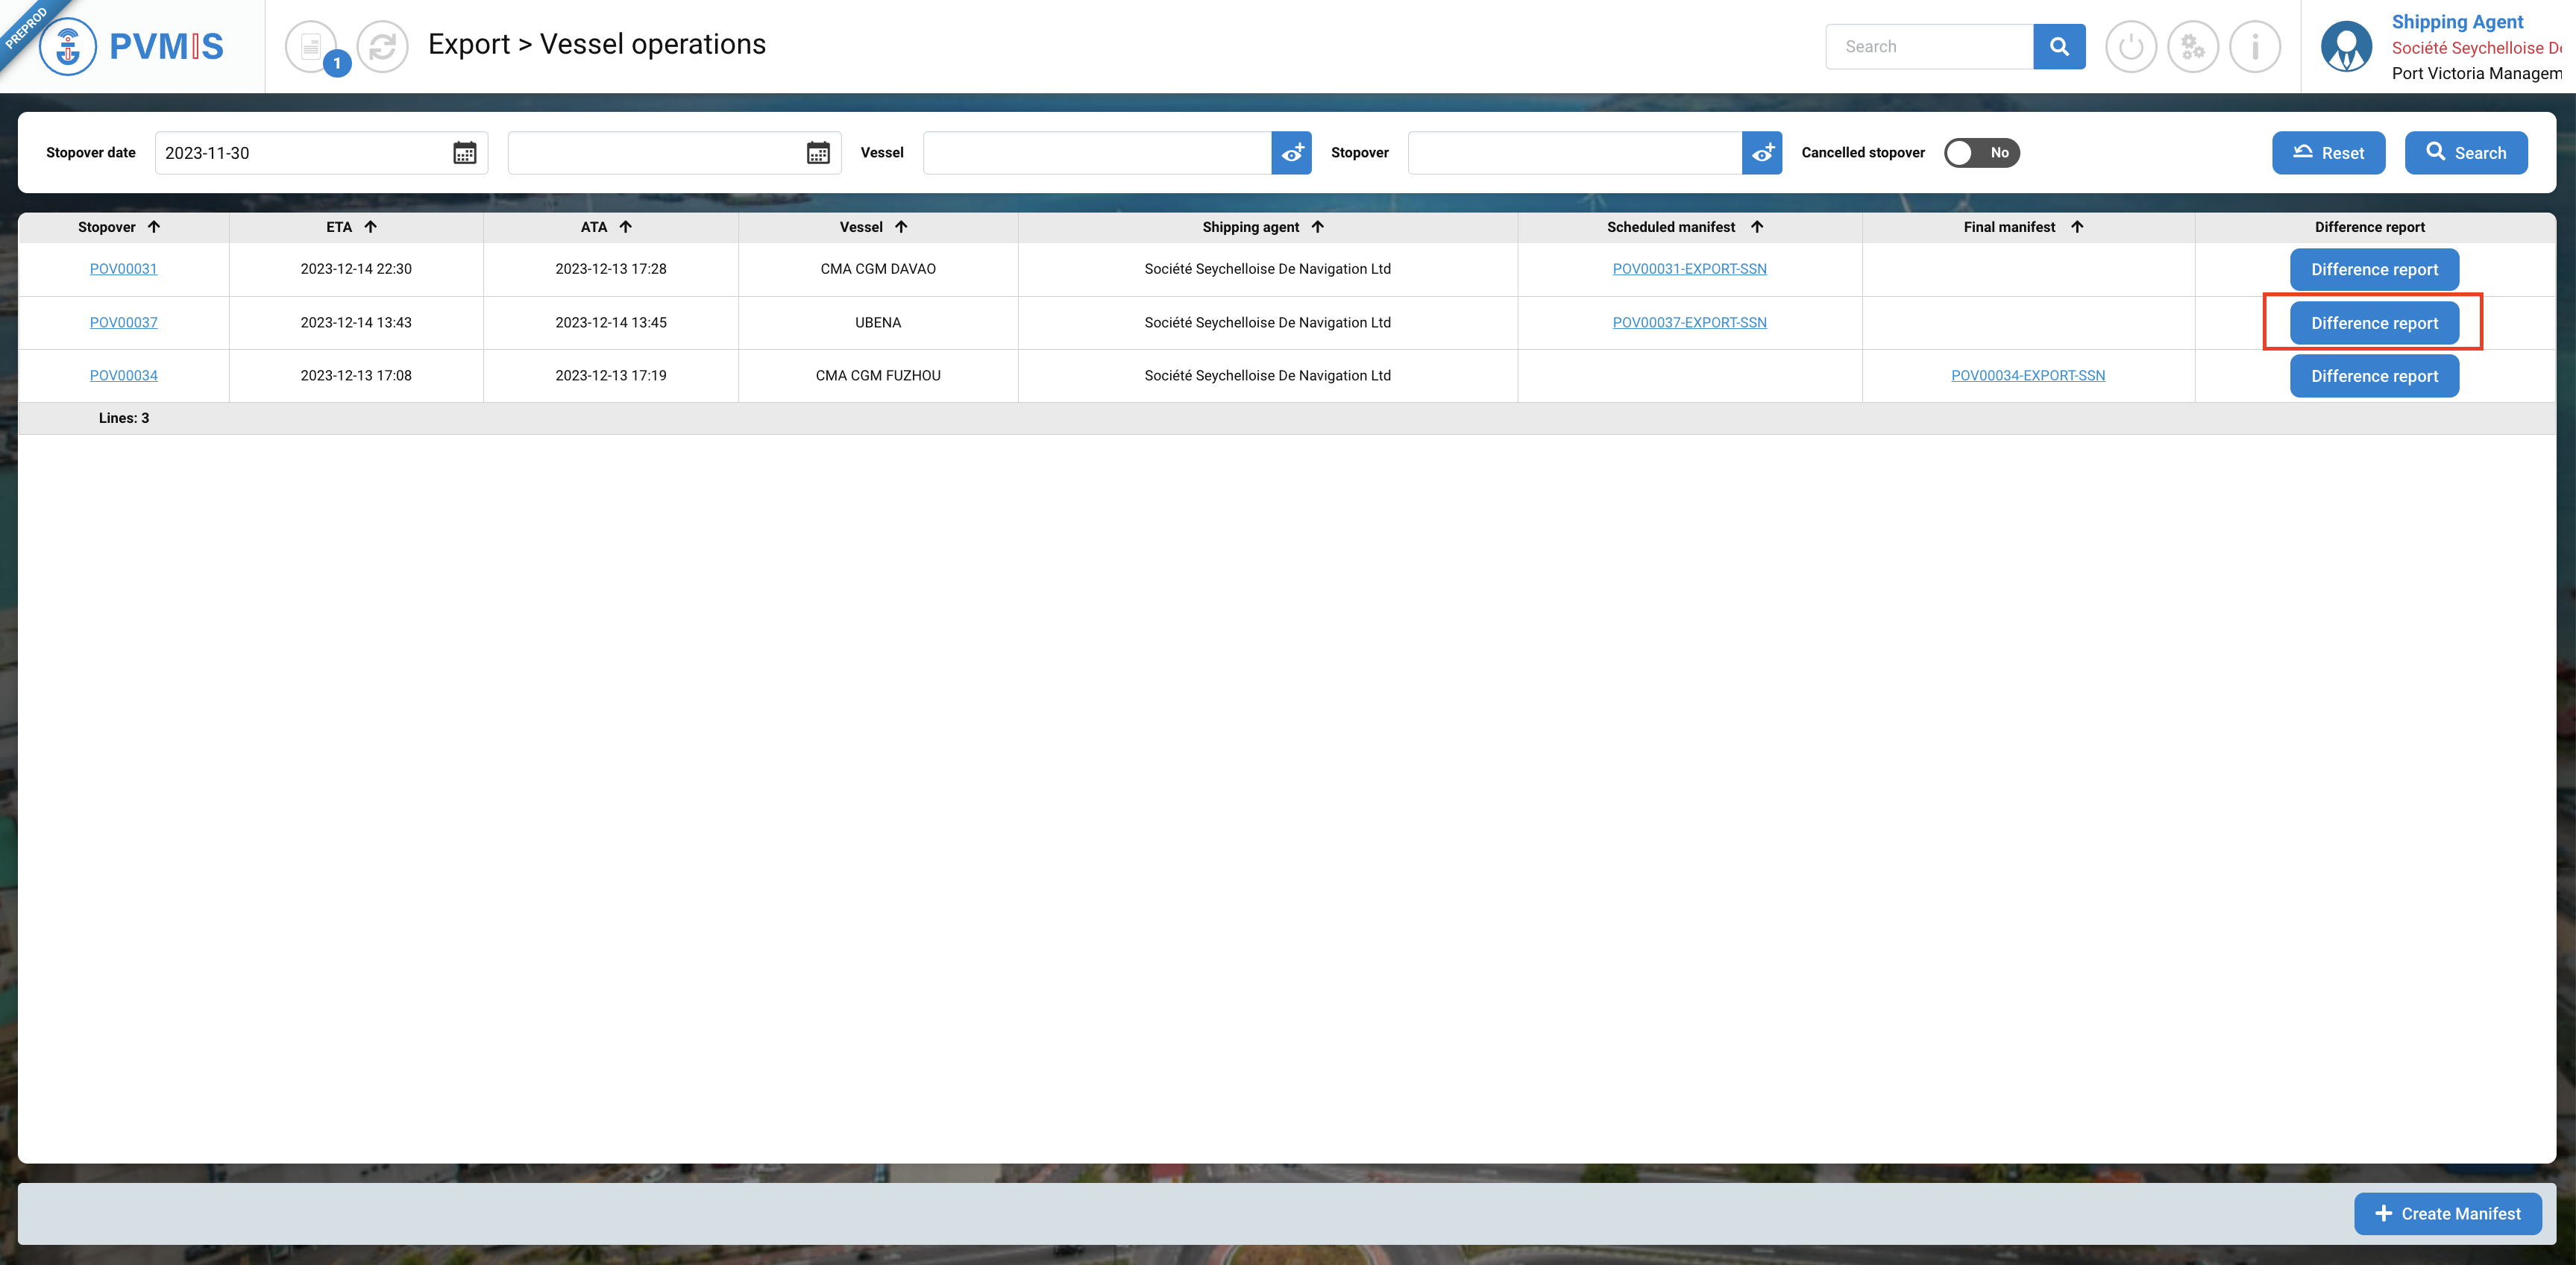Click Difference report button for CMA CGM DAVAO
Viewport: 2576px width, 1265px height.
coord(2373,269)
